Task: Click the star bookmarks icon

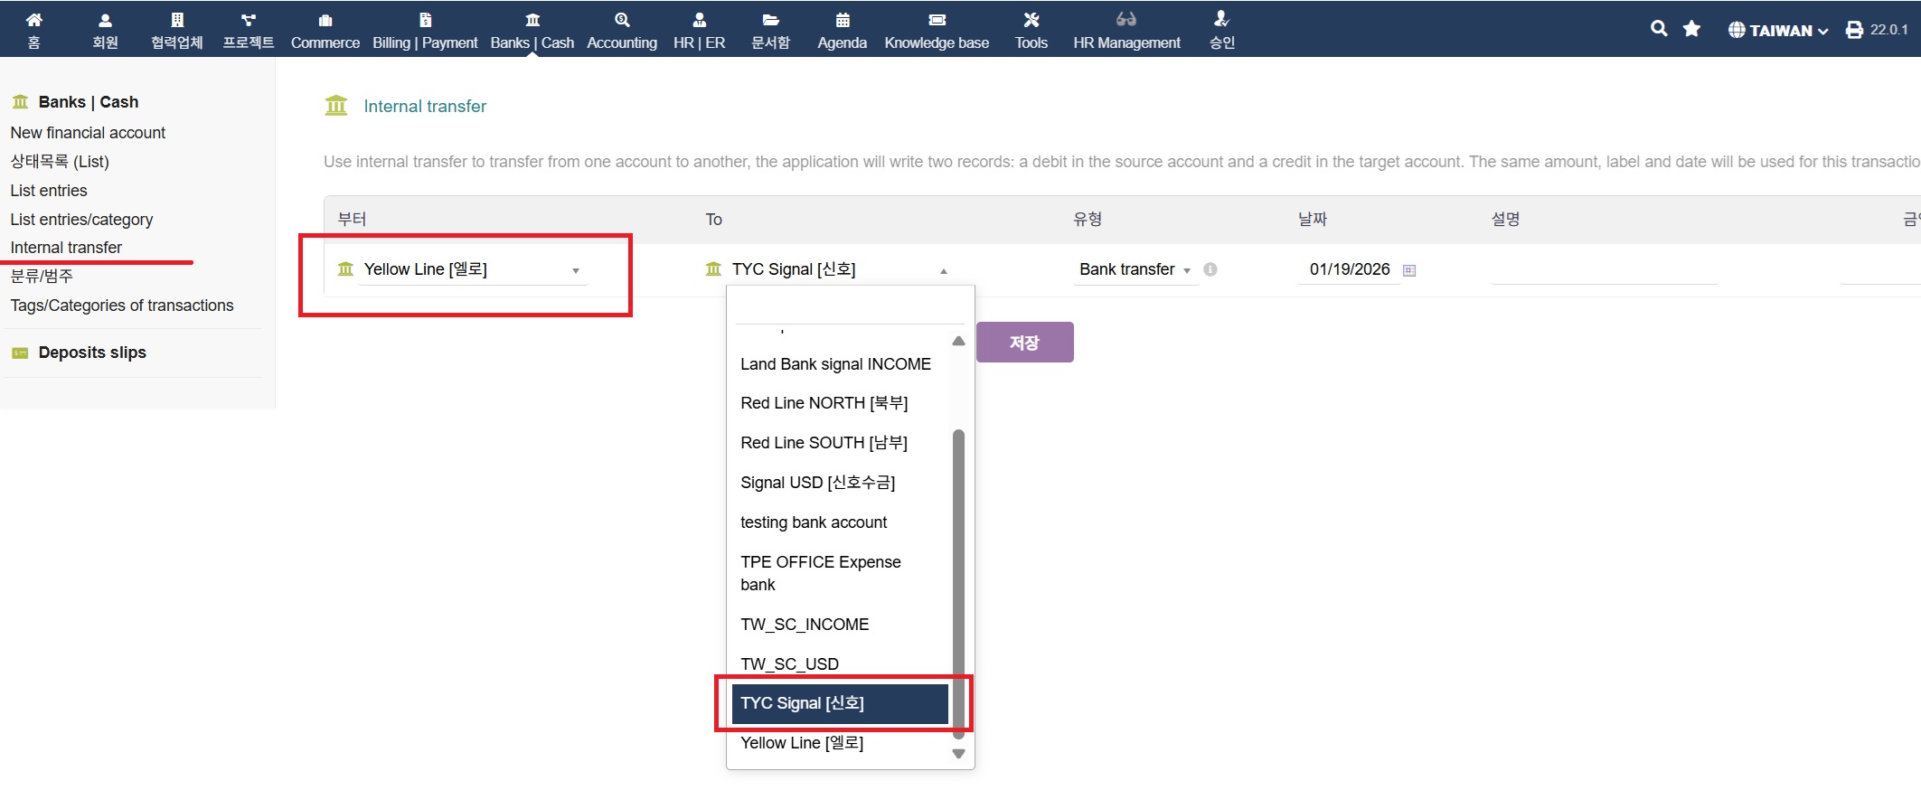Action: (1691, 29)
